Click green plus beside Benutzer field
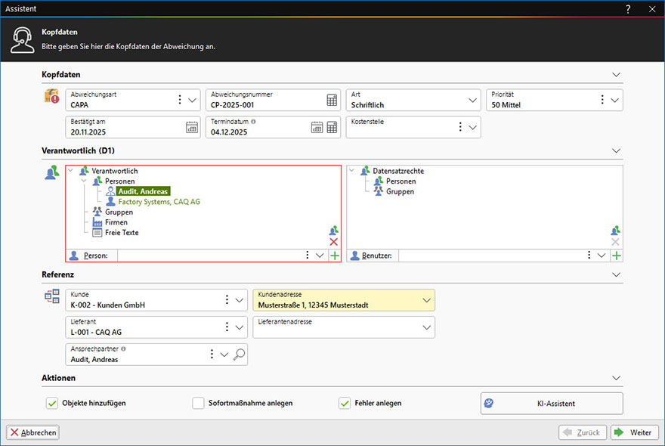Screen dimensions: 665x446 [617, 256]
